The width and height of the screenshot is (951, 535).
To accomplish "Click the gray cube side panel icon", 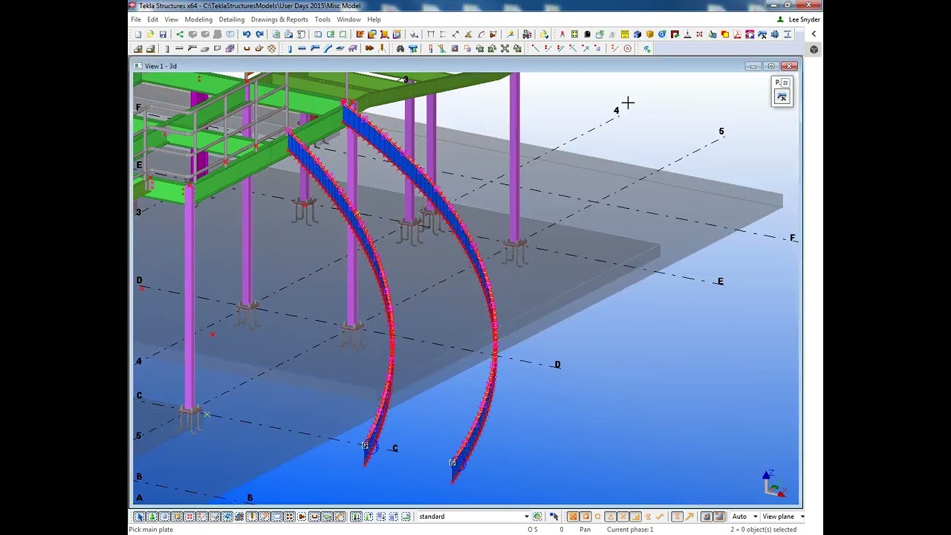I will (814, 49).
